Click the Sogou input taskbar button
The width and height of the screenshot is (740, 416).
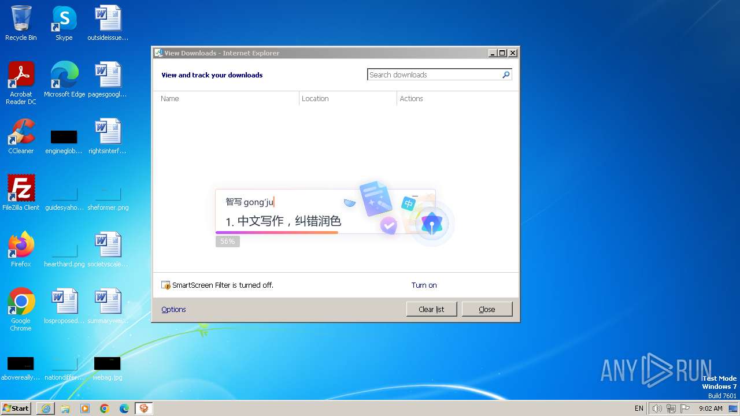click(x=143, y=408)
